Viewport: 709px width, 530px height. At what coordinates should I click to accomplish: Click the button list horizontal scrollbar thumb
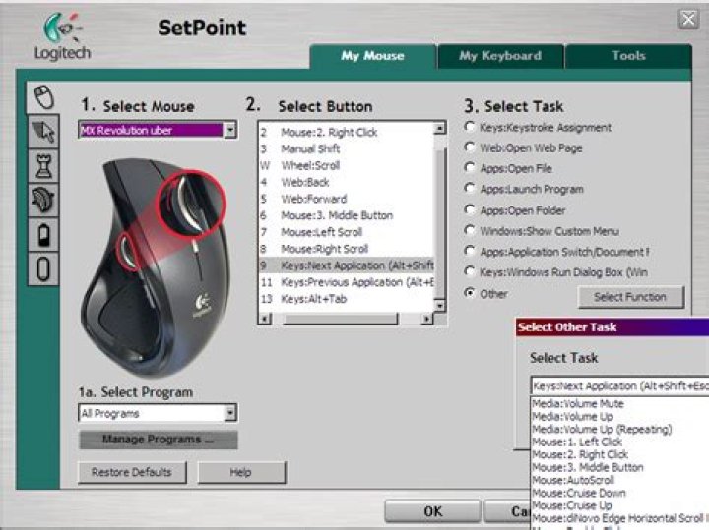pos(340,320)
